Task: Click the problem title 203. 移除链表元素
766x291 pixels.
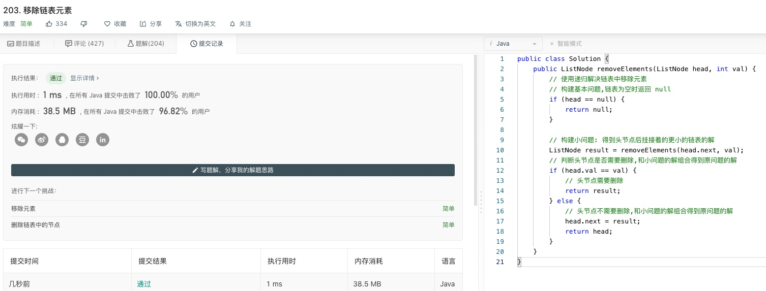Action: coord(37,10)
